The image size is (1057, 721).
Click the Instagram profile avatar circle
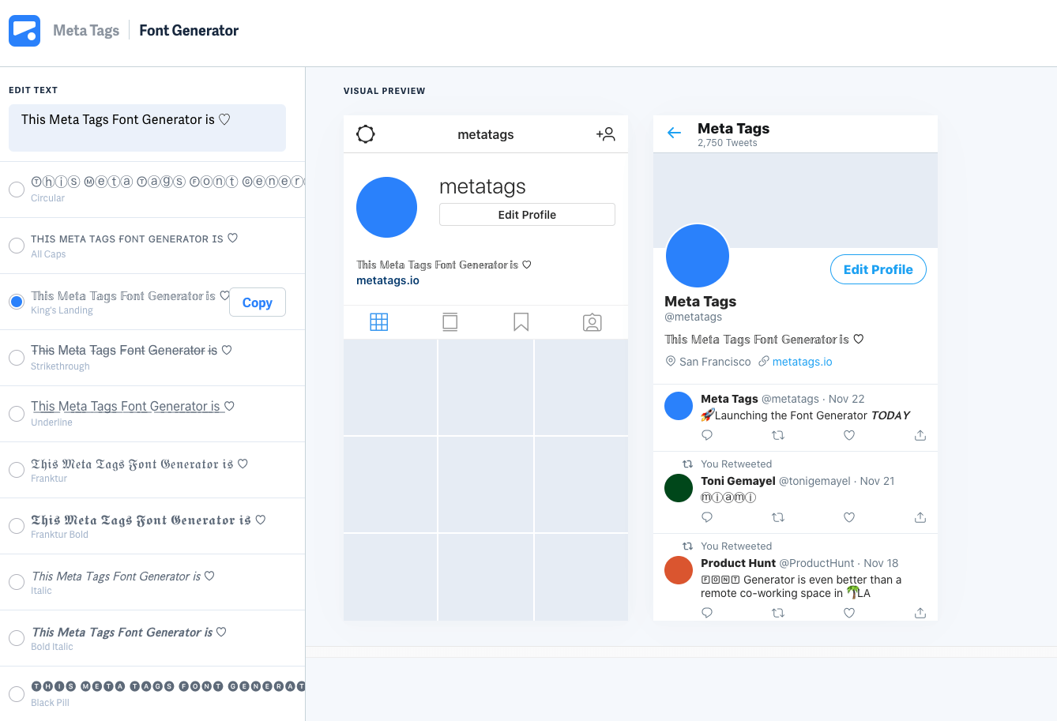point(386,207)
